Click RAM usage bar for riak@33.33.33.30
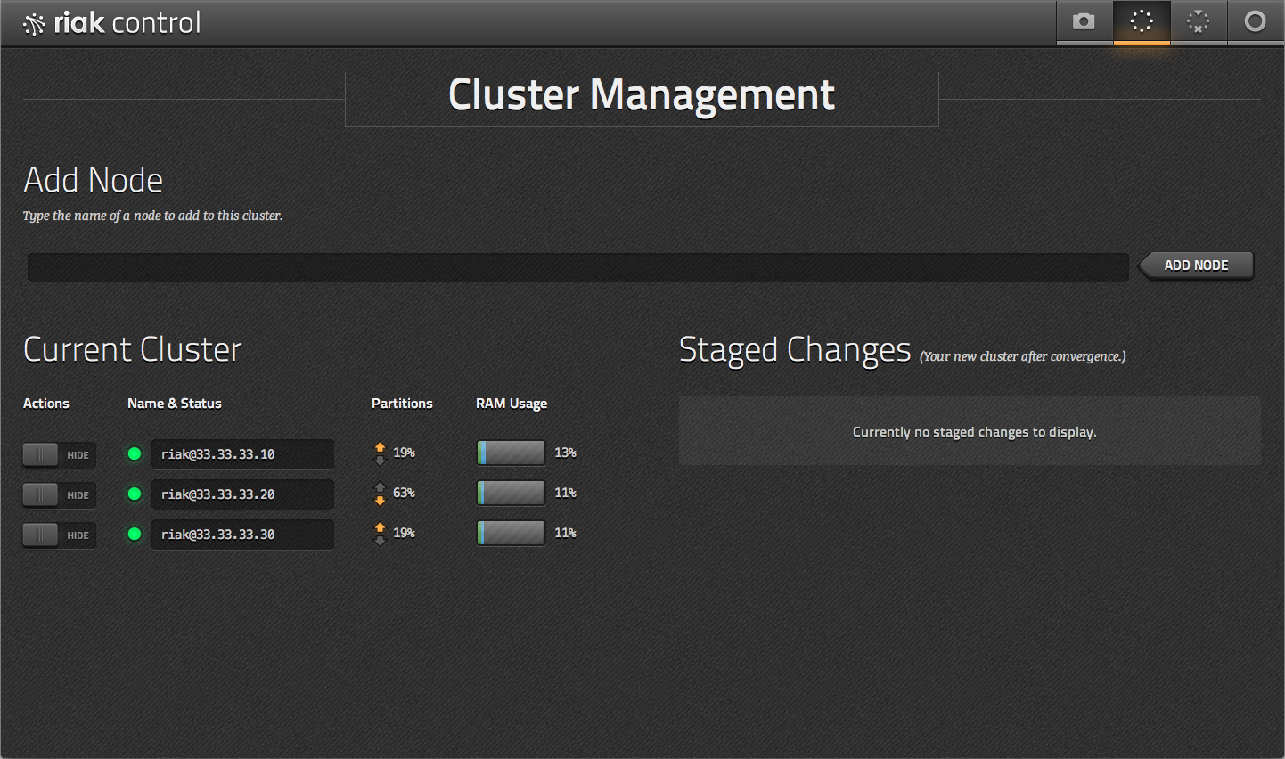This screenshot has width=1285, height=759. (511, 533)
